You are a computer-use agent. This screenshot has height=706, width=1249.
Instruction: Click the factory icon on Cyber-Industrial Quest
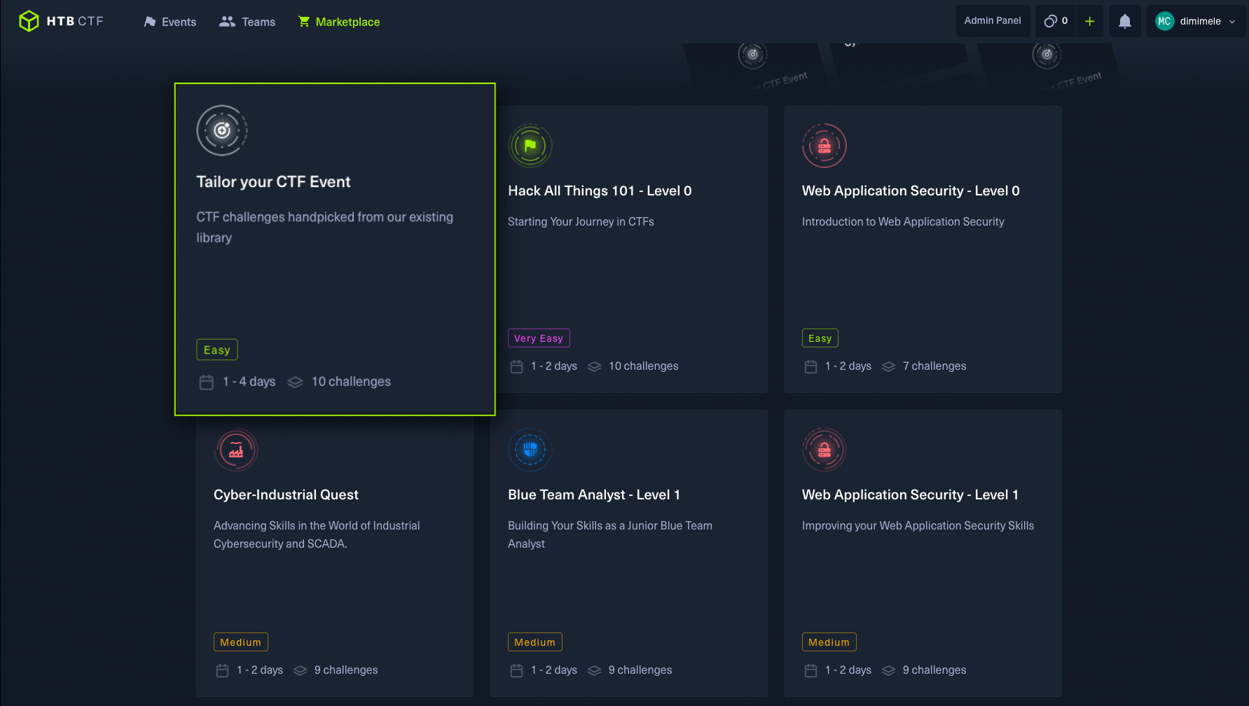[236, 450]
